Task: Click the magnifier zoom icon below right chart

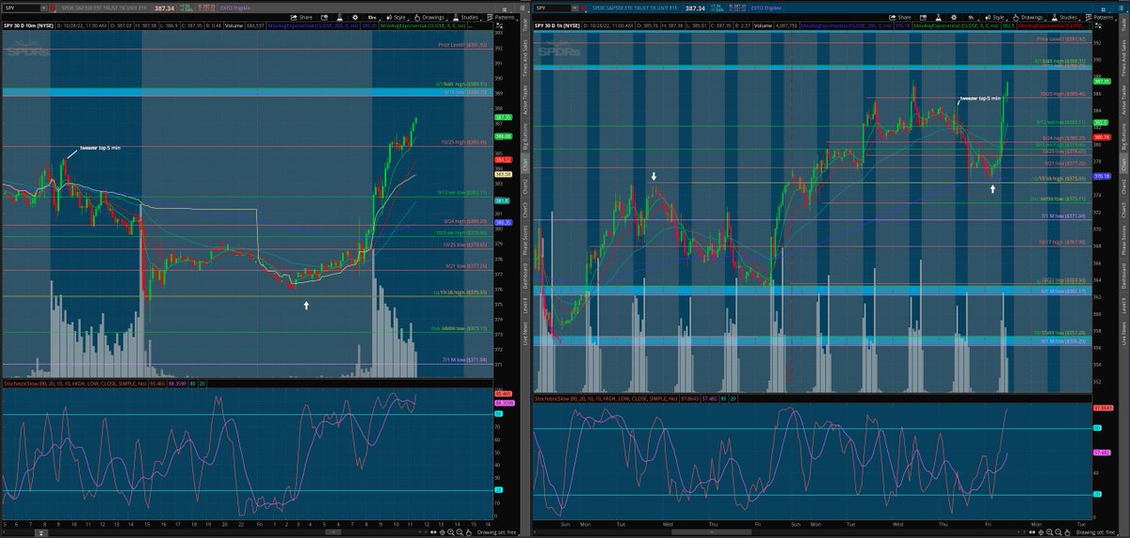Action: point(1049,531)
